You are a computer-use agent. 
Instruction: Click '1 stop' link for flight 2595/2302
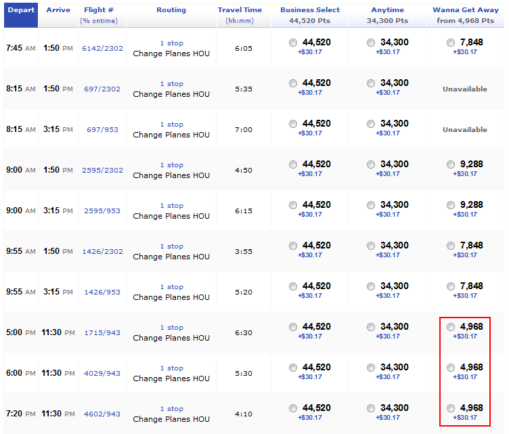pos(172,165)
